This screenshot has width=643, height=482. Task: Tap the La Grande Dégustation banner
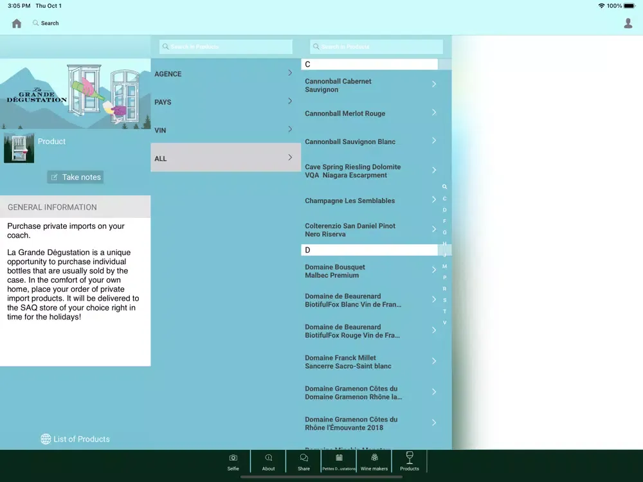tap(75, 94)
